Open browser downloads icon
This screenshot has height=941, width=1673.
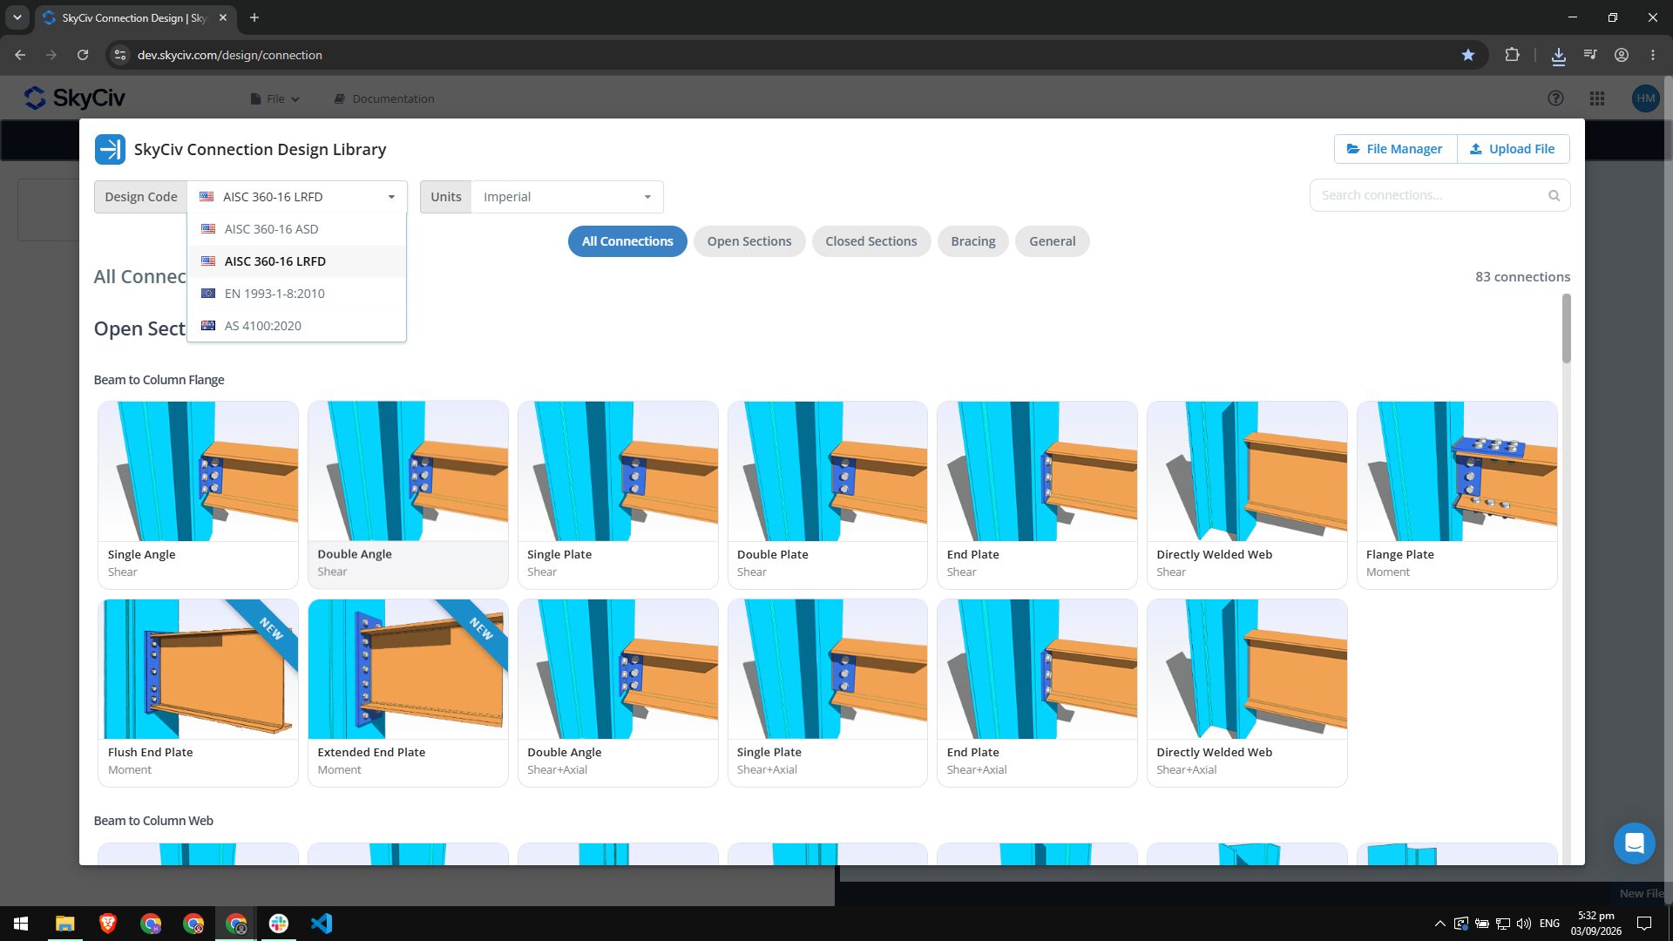(x=1559, y=55)
